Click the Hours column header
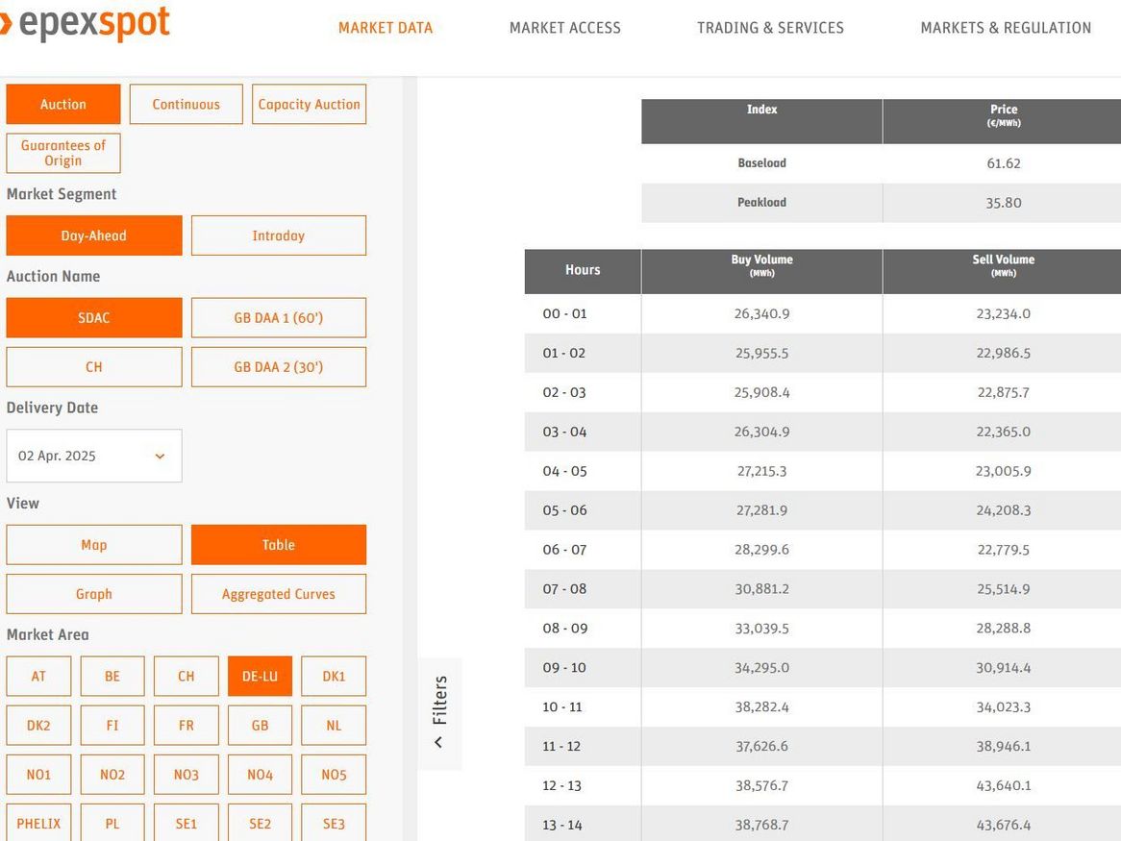This screenshot has height=841, width=1121. coord(583,271)
